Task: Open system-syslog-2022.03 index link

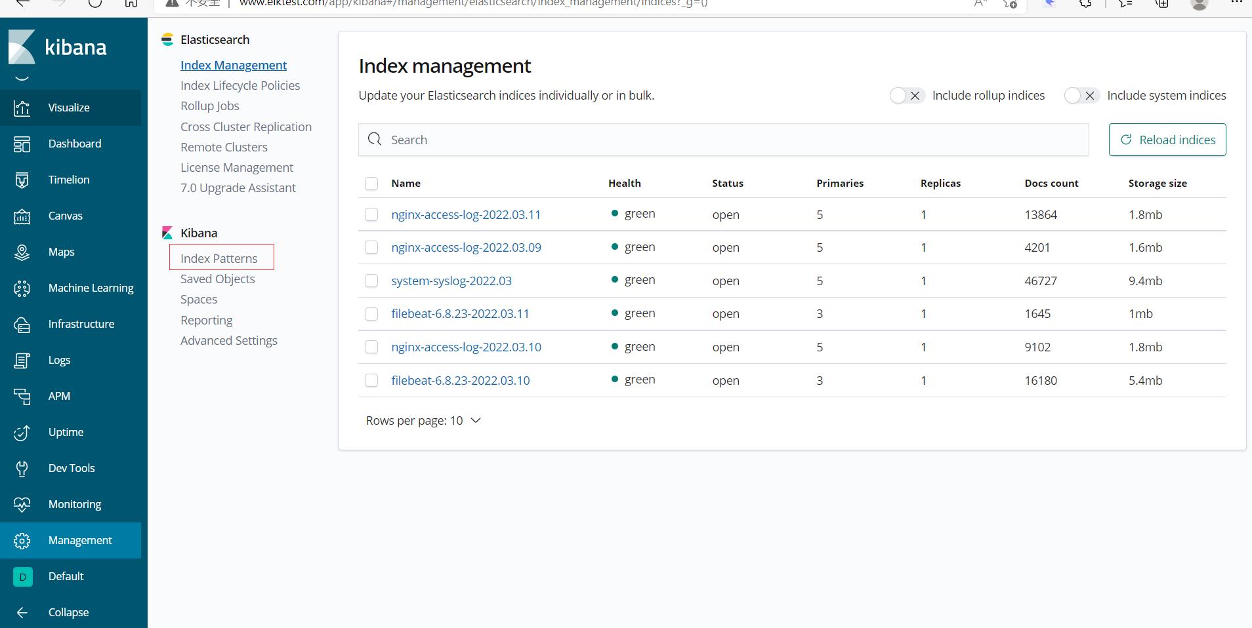Action: 451,281
